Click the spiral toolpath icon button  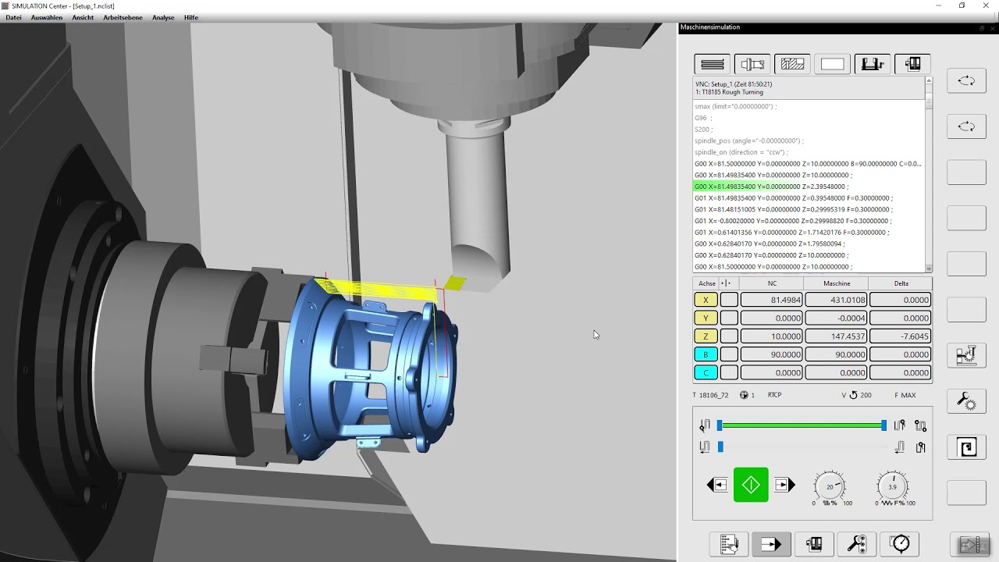(966, 447)
